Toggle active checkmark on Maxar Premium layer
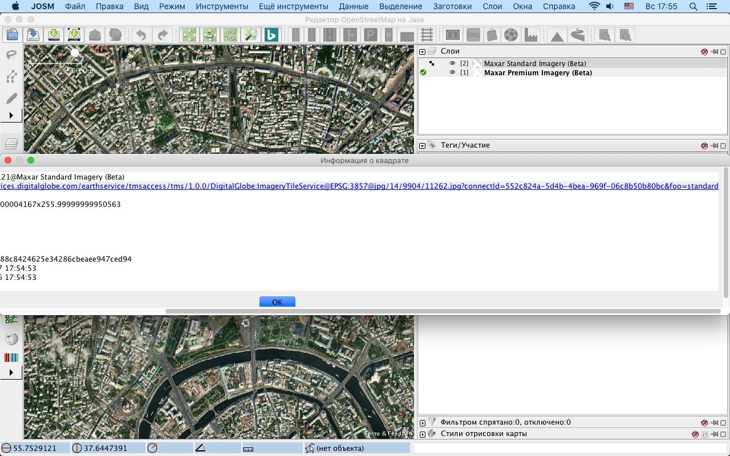Image resolution: width=730 pixels, height=456 pixels. [423, 72]
